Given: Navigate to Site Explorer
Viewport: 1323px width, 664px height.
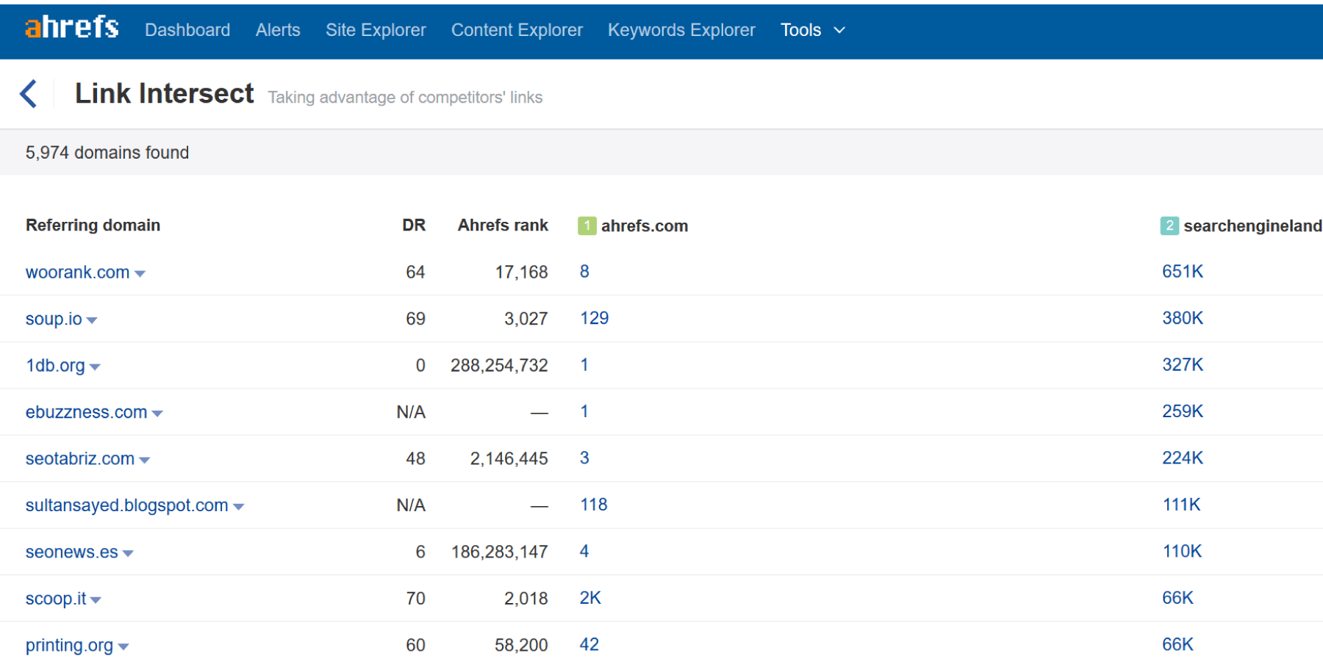Looking at the screenshot, I should click(x=376, y=30).
